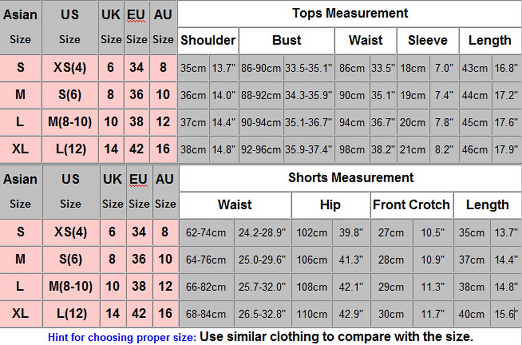The width and height of the screenshot is (522, 345).
Task: Click the 11.7" front crotch cell
Action: point(432,314)
